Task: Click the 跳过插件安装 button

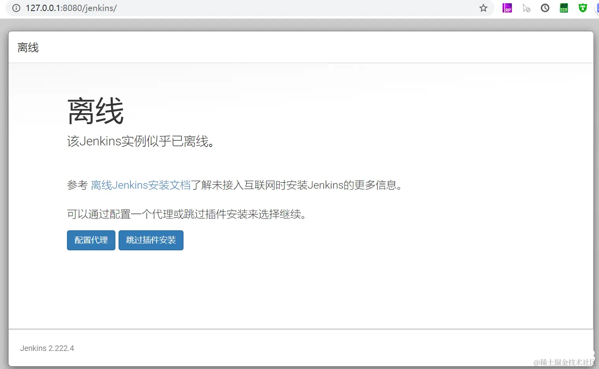Action: (151, 240)
